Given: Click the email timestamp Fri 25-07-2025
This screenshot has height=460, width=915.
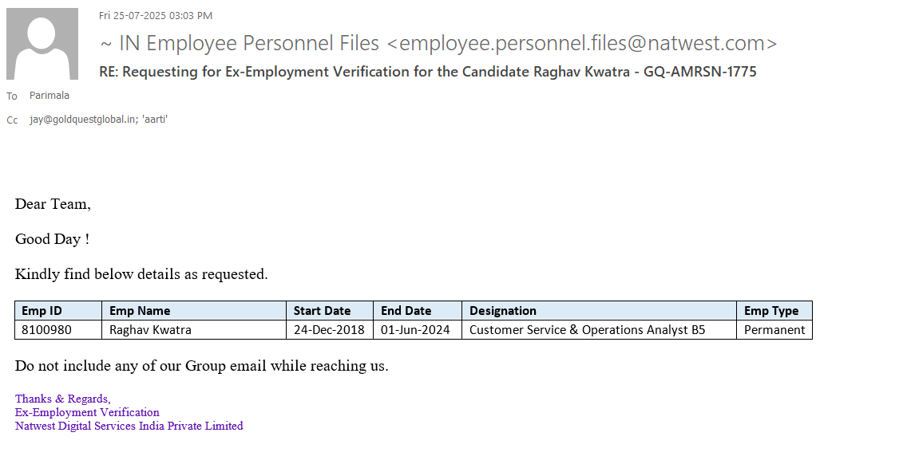Looking at the screenshot, I should [156, 15].
